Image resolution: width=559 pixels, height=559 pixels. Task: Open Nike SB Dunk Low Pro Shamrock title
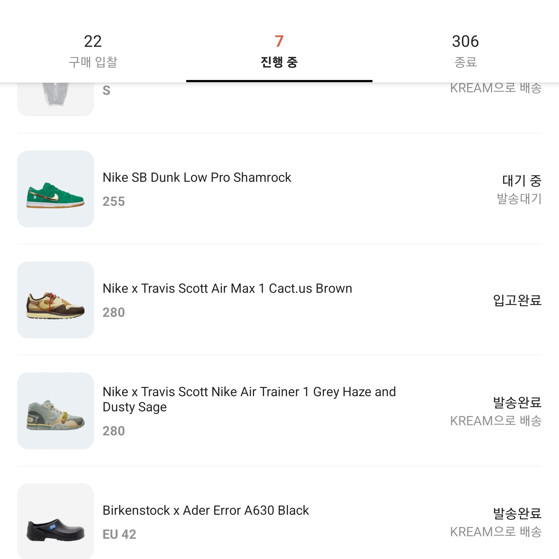(x=197, y=178)
